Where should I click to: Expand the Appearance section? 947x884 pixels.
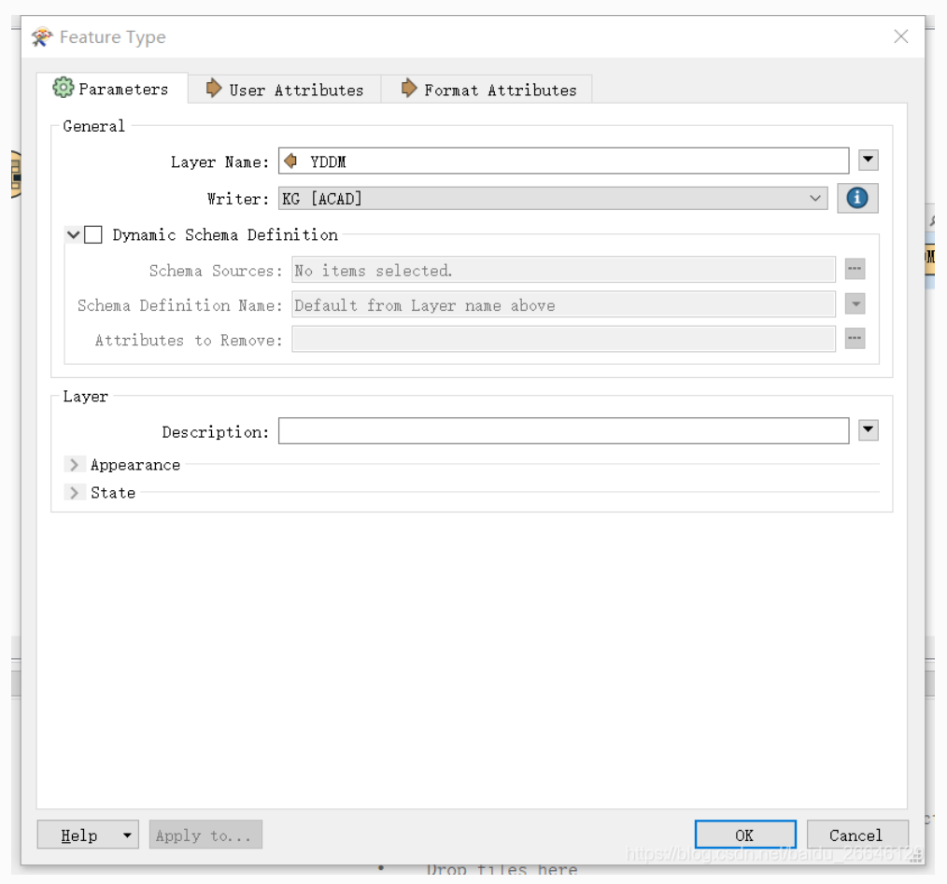click(x=74, y=464)
